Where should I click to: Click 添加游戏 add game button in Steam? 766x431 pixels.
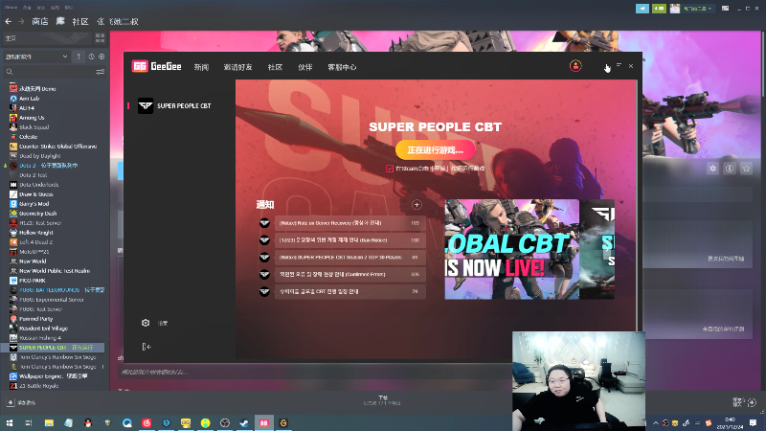pyautogui.click(x=21, y=402)
